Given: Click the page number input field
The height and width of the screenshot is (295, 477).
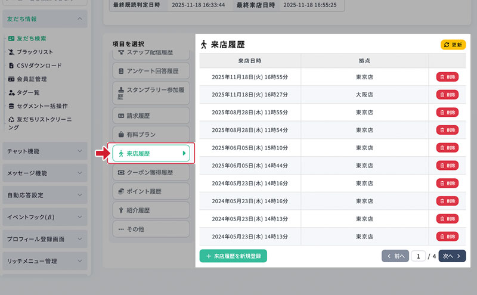Looking at the screenshot, I should point(418,256).
